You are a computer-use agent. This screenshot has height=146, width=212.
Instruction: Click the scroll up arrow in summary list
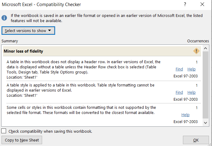click(205, 48)
